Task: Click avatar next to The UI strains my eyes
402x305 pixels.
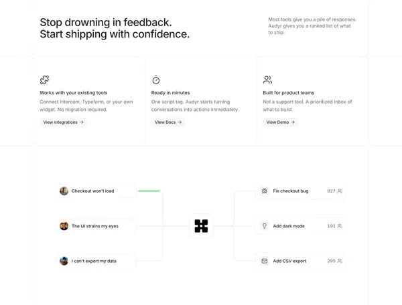Action: [x=64, y=226]
